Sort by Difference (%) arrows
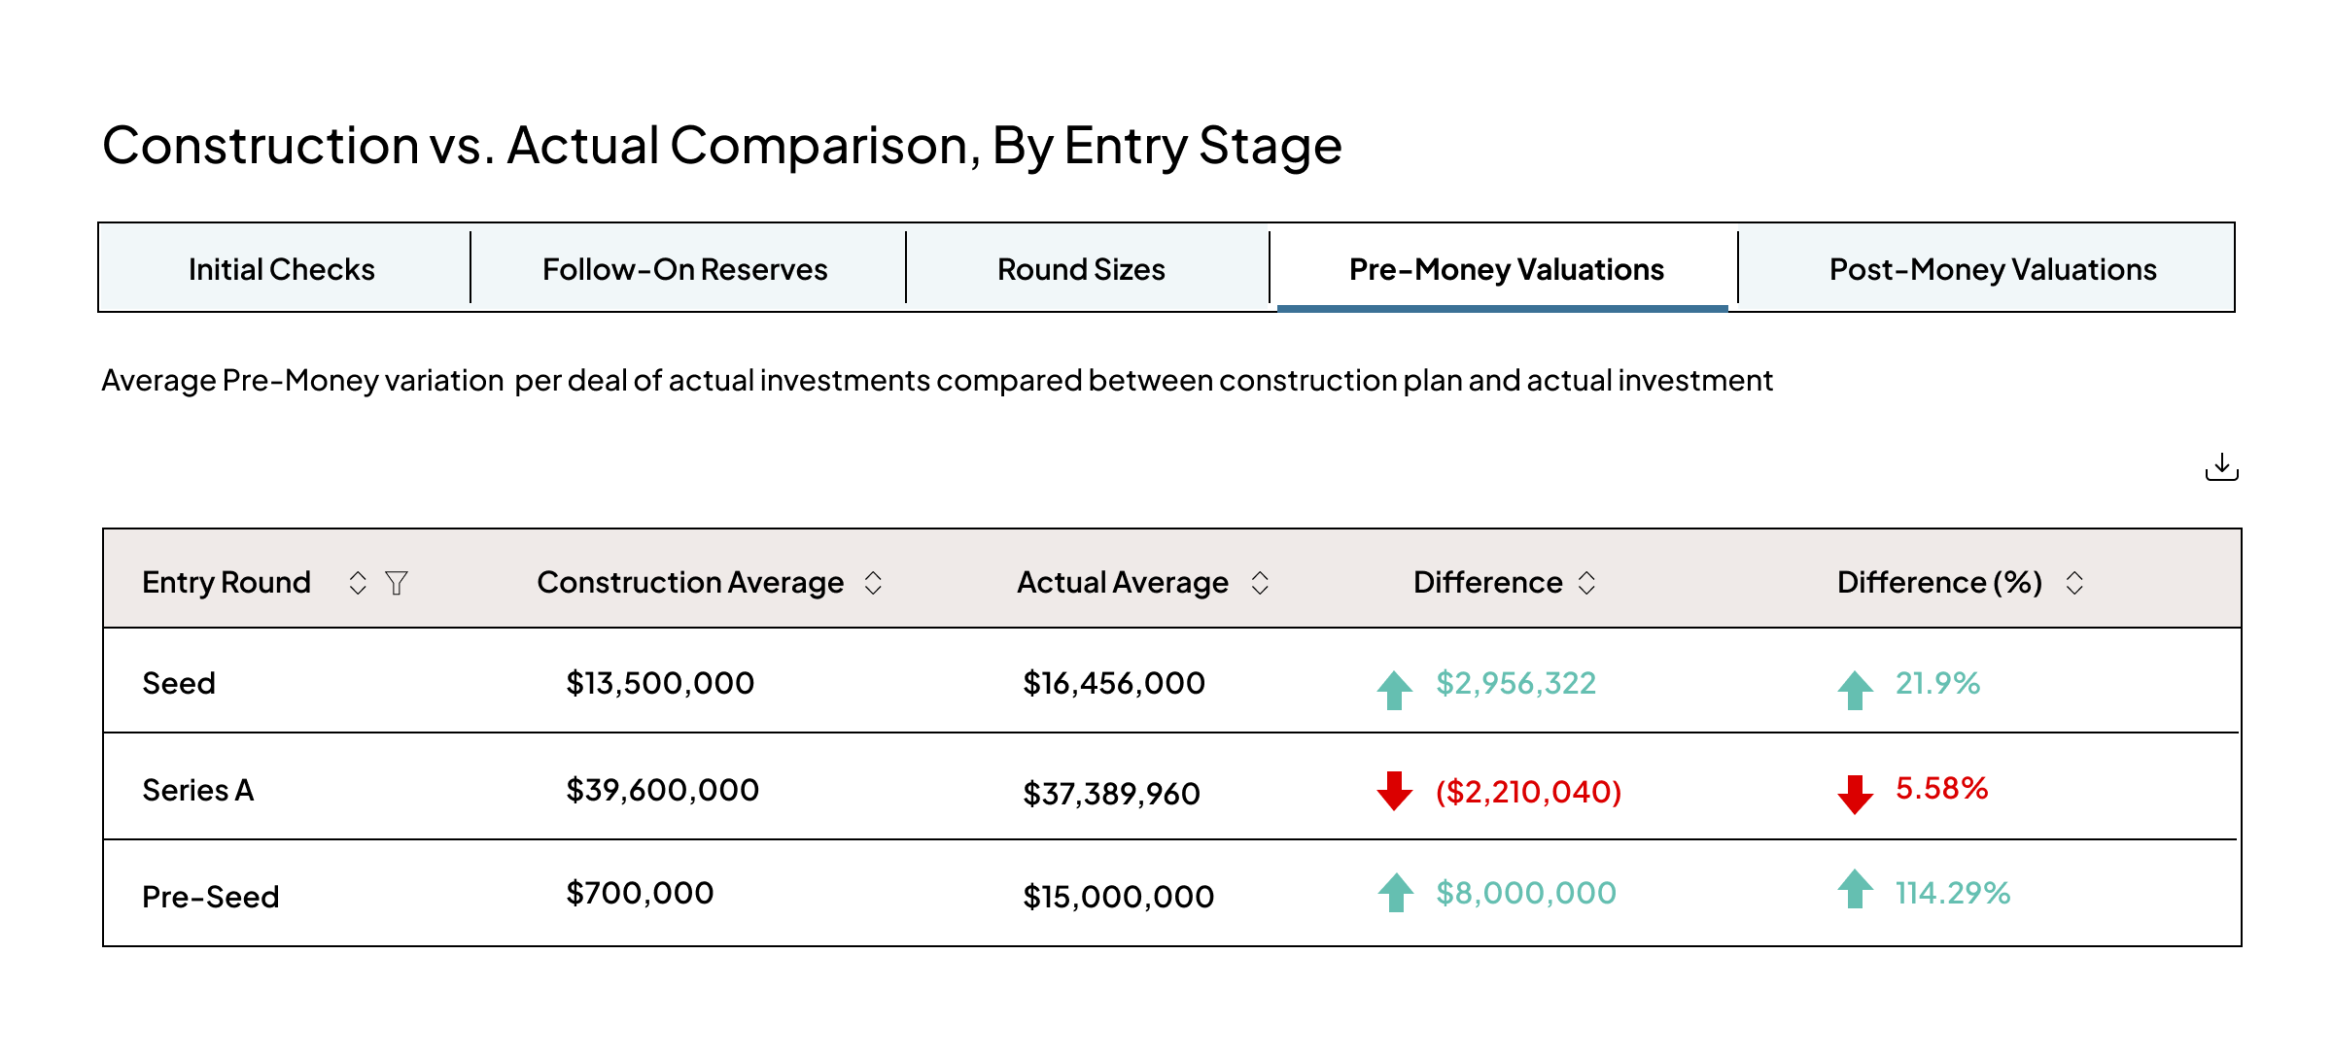Screen dimensions: 2333x1057 coord(2074,583)
